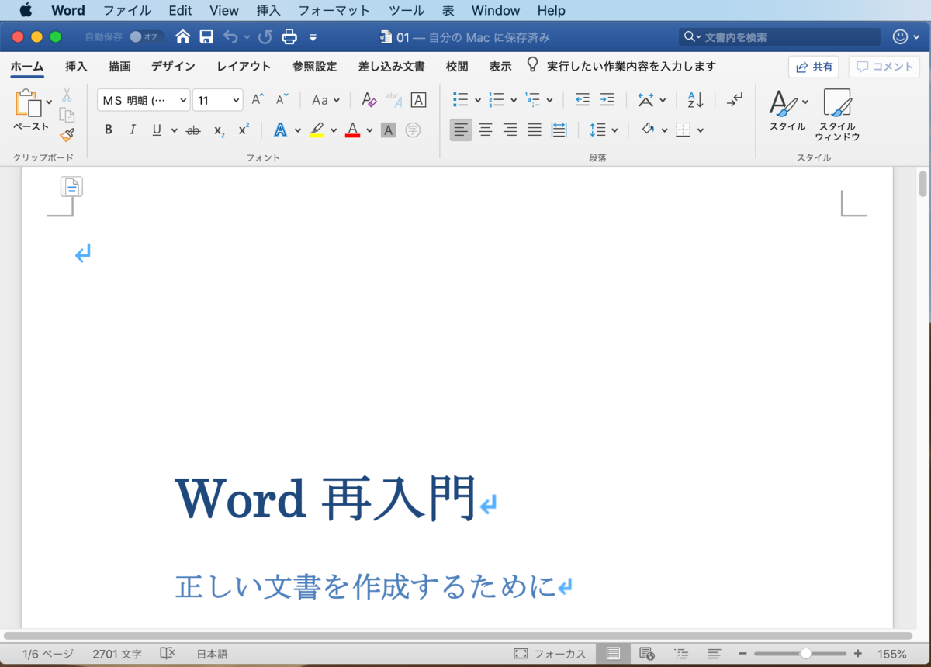Click the Copy icon under scissors
The height and width of the screenshot is (667, 931).
point(67,115)
